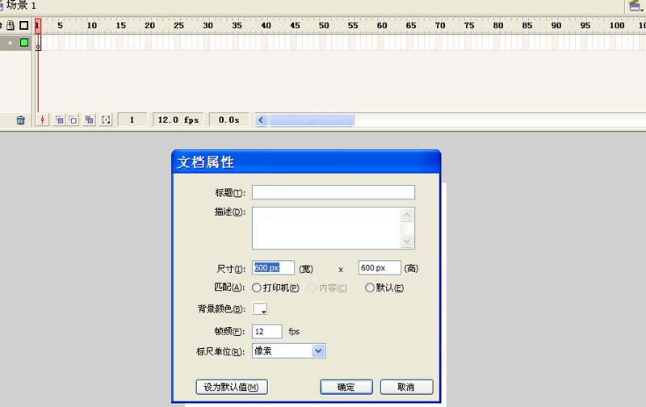
Task: Click the show all layers as outlines icon
Action: tap(24, 26)
